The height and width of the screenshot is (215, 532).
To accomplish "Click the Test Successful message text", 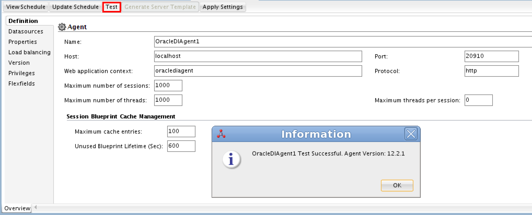I will coord(328,153).
